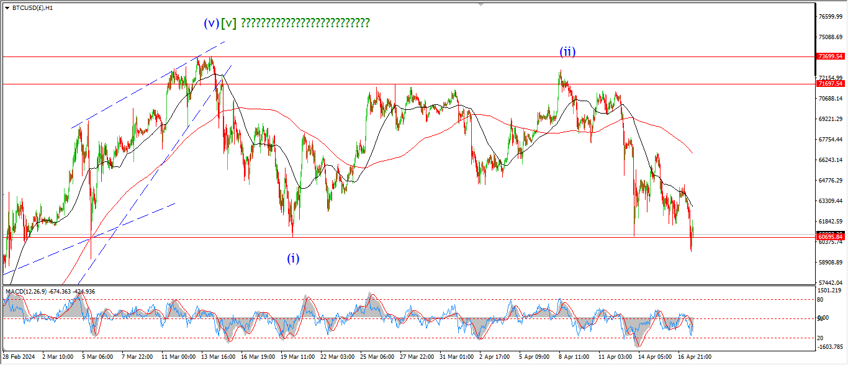Click the 28 Feb 2024 date label
Screen dimensions: 848x365
click(22, 357)
